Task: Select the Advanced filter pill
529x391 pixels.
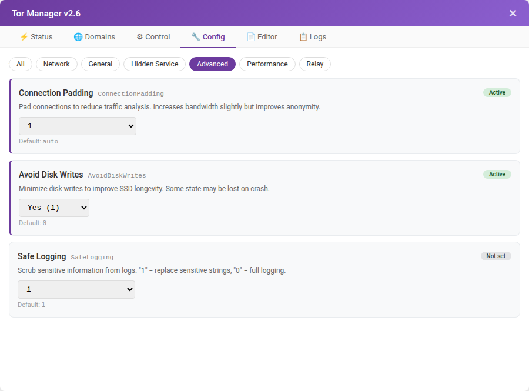Action: point(213,64)
